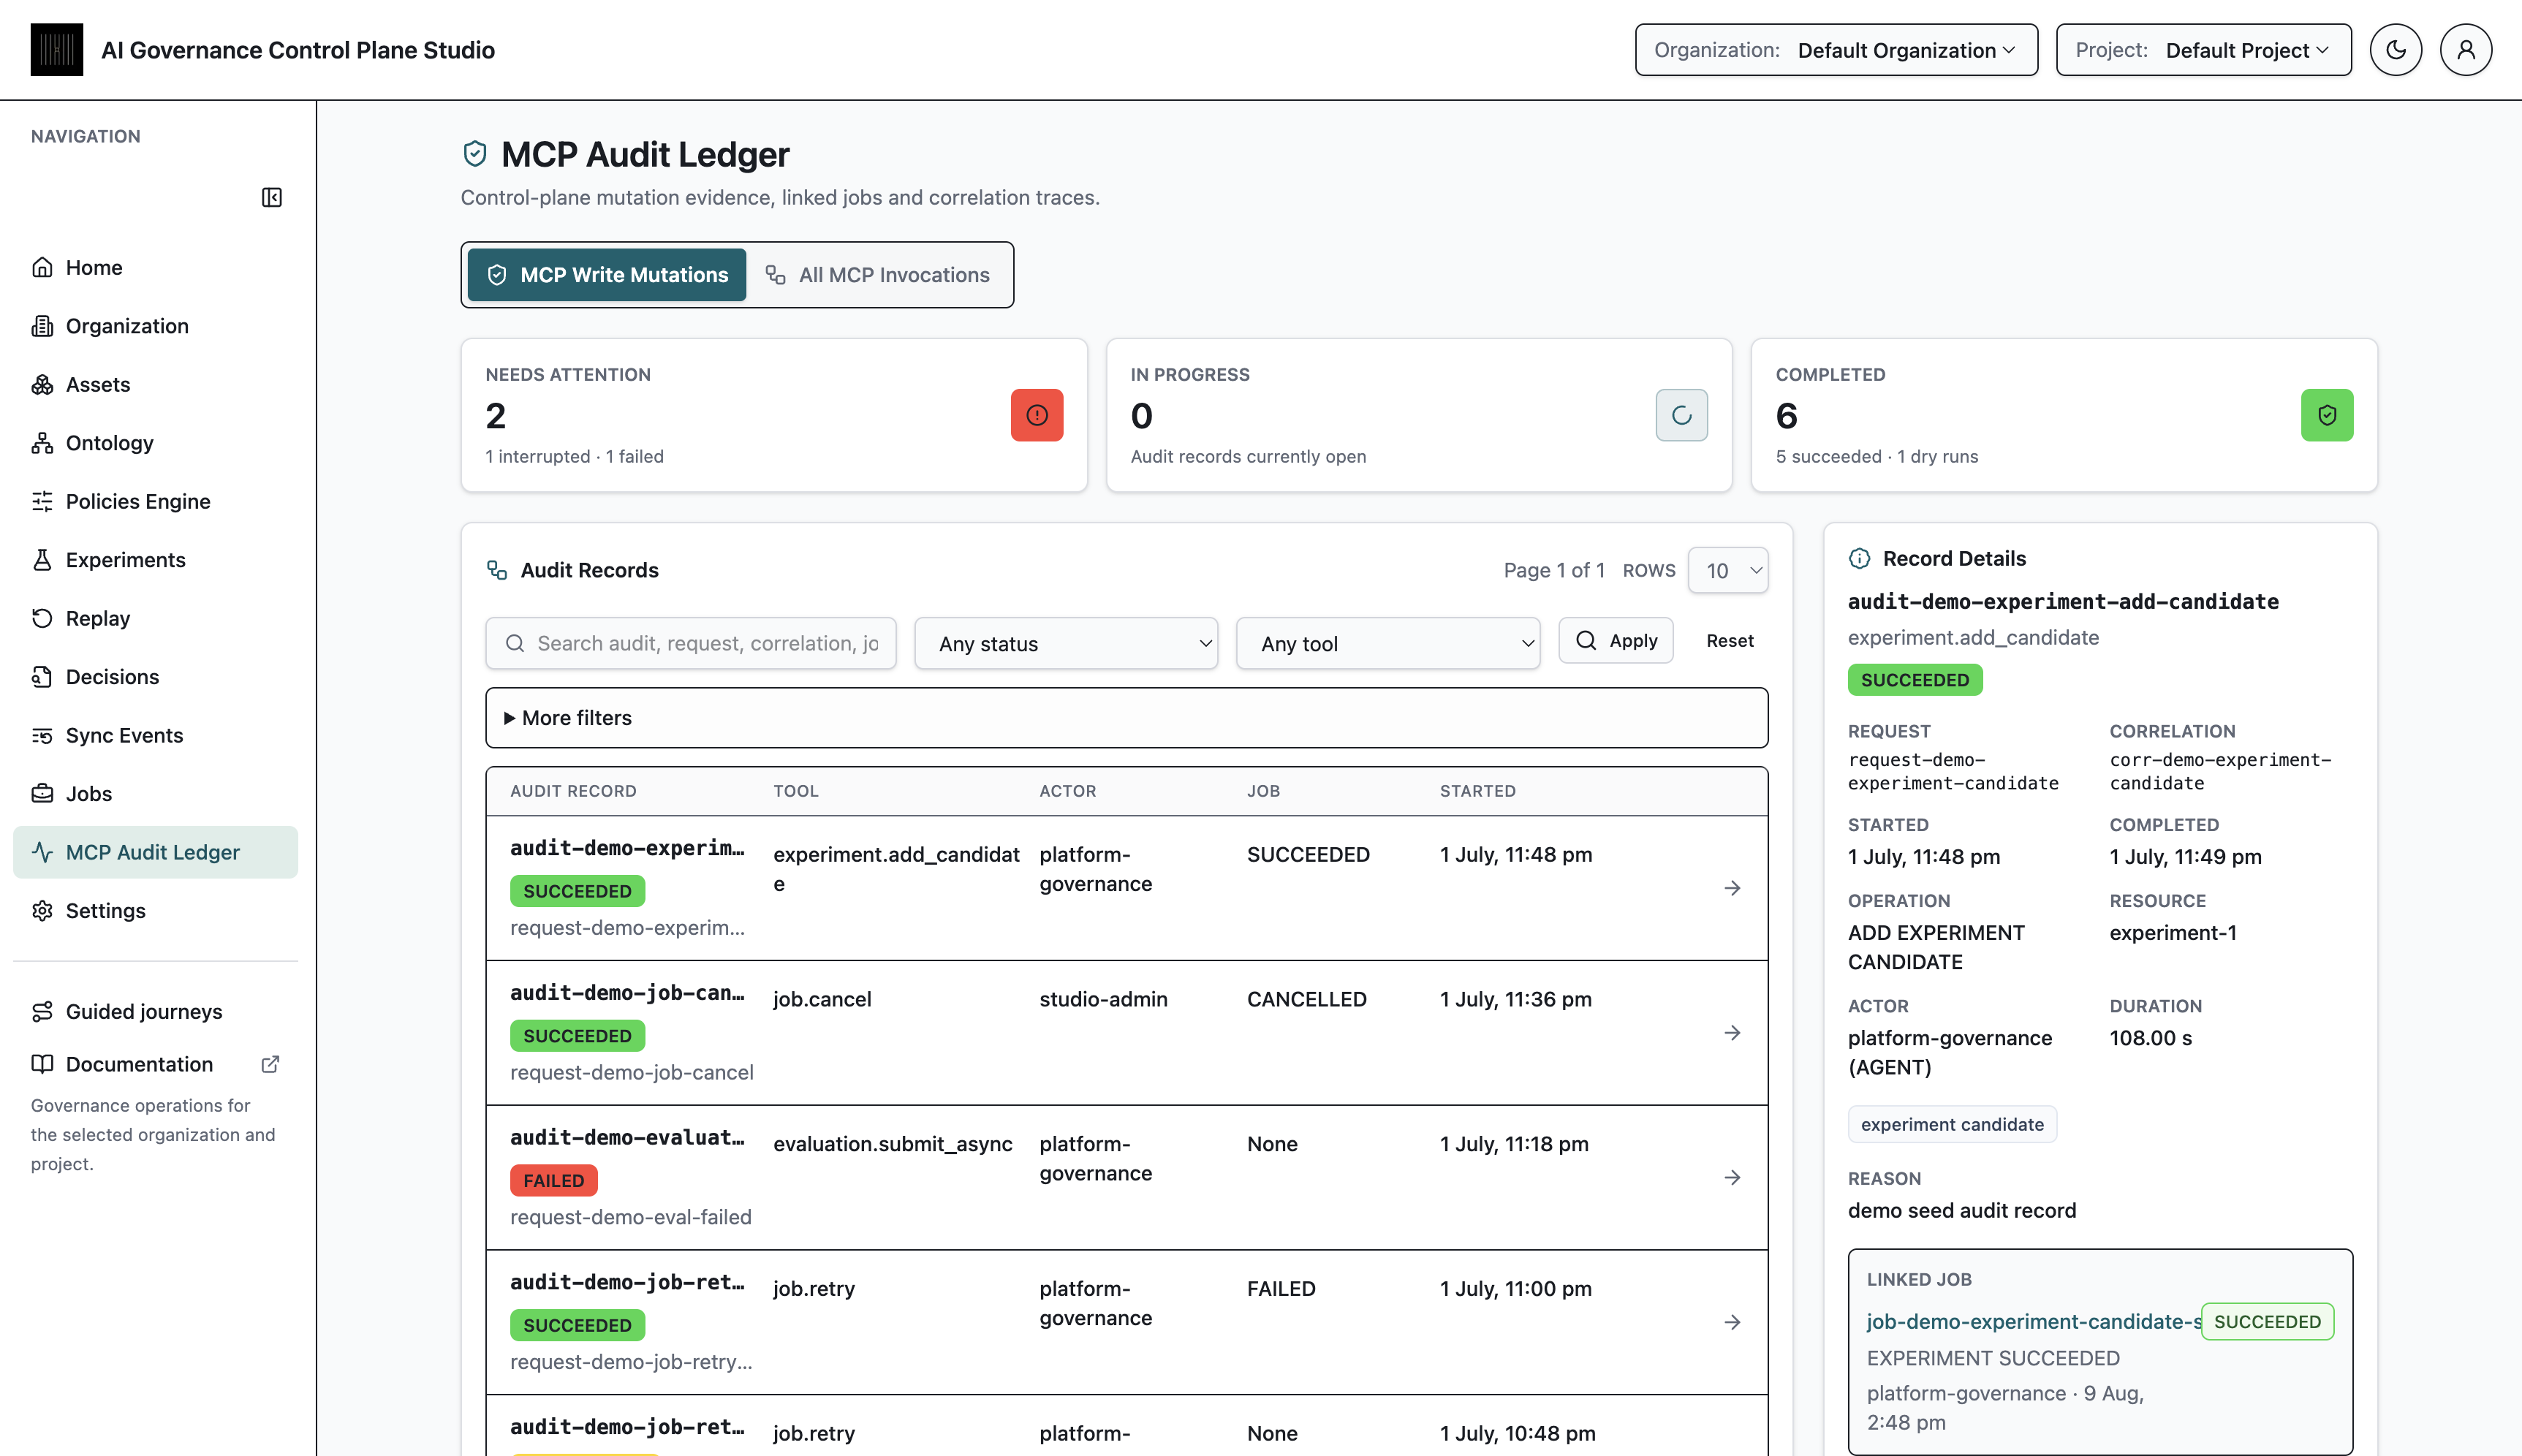Open the evaluation.submit_async row arrow
This screenshot has width=2522, height=1456.
(1732, 1178)
